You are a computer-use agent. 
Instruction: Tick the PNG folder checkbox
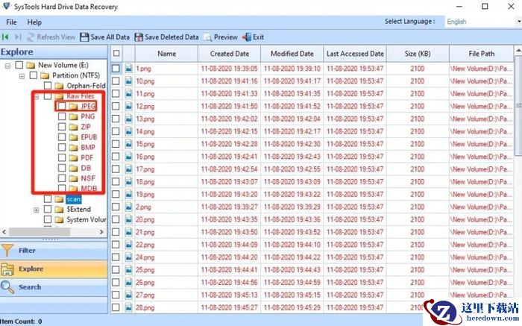62,116
